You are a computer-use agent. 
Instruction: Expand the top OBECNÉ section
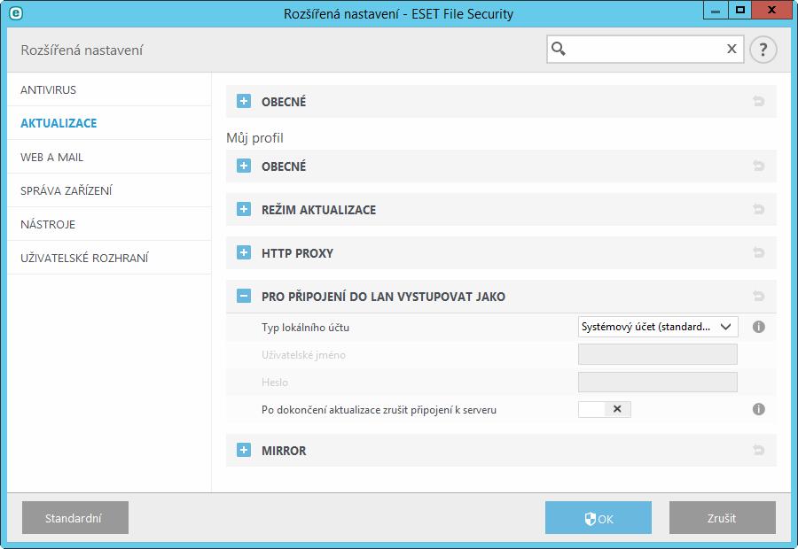[x=244, y=101]
